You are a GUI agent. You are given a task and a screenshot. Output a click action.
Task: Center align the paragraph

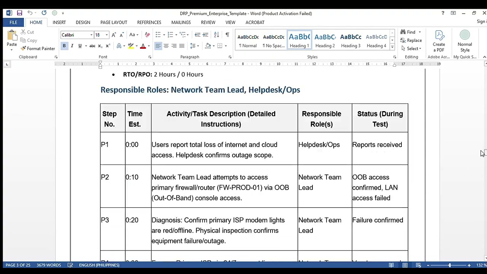pos(166,46)
